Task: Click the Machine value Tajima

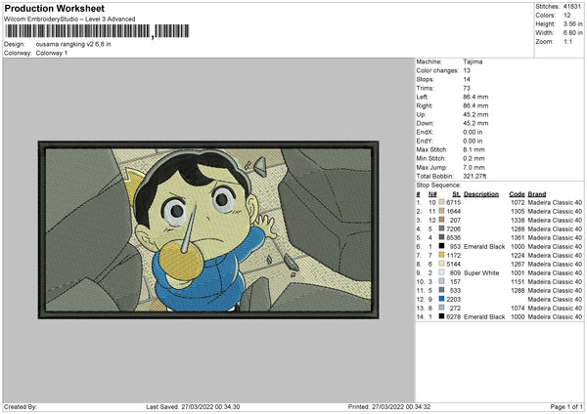Action: coord(475,62)
